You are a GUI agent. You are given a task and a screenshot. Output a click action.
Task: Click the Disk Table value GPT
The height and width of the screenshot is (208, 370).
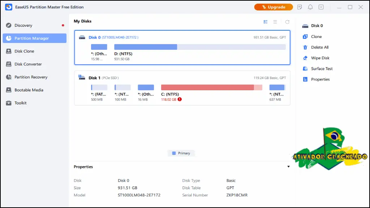click(x=230, y=188)
